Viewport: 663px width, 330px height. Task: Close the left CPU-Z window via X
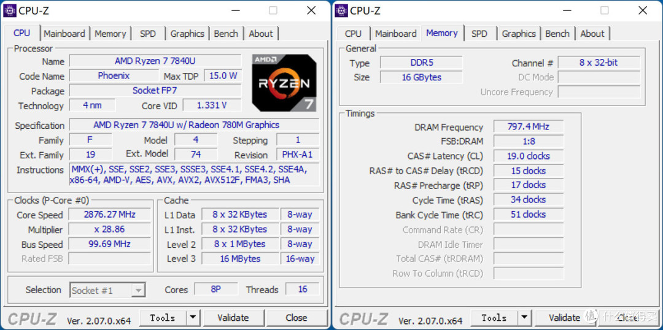click(x=311, y=10)
